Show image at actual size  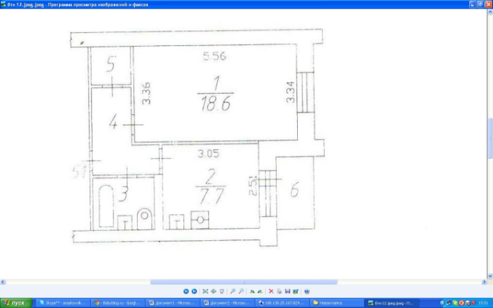click(213, 290)
